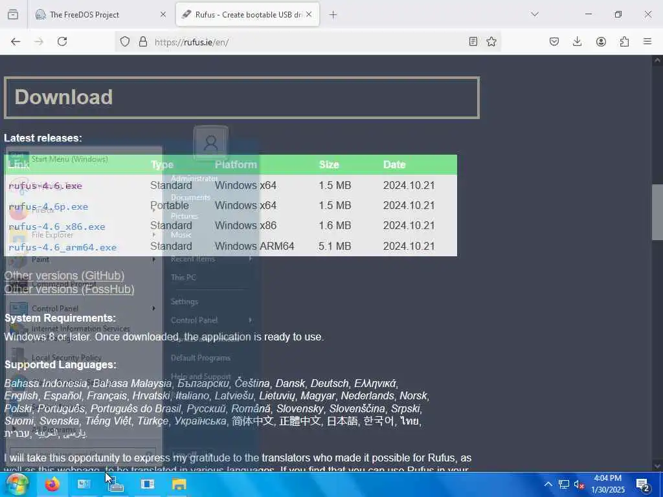The image size is (663, 497).
Task: Bookmark this page with the star
Action: tap(491, 41)
